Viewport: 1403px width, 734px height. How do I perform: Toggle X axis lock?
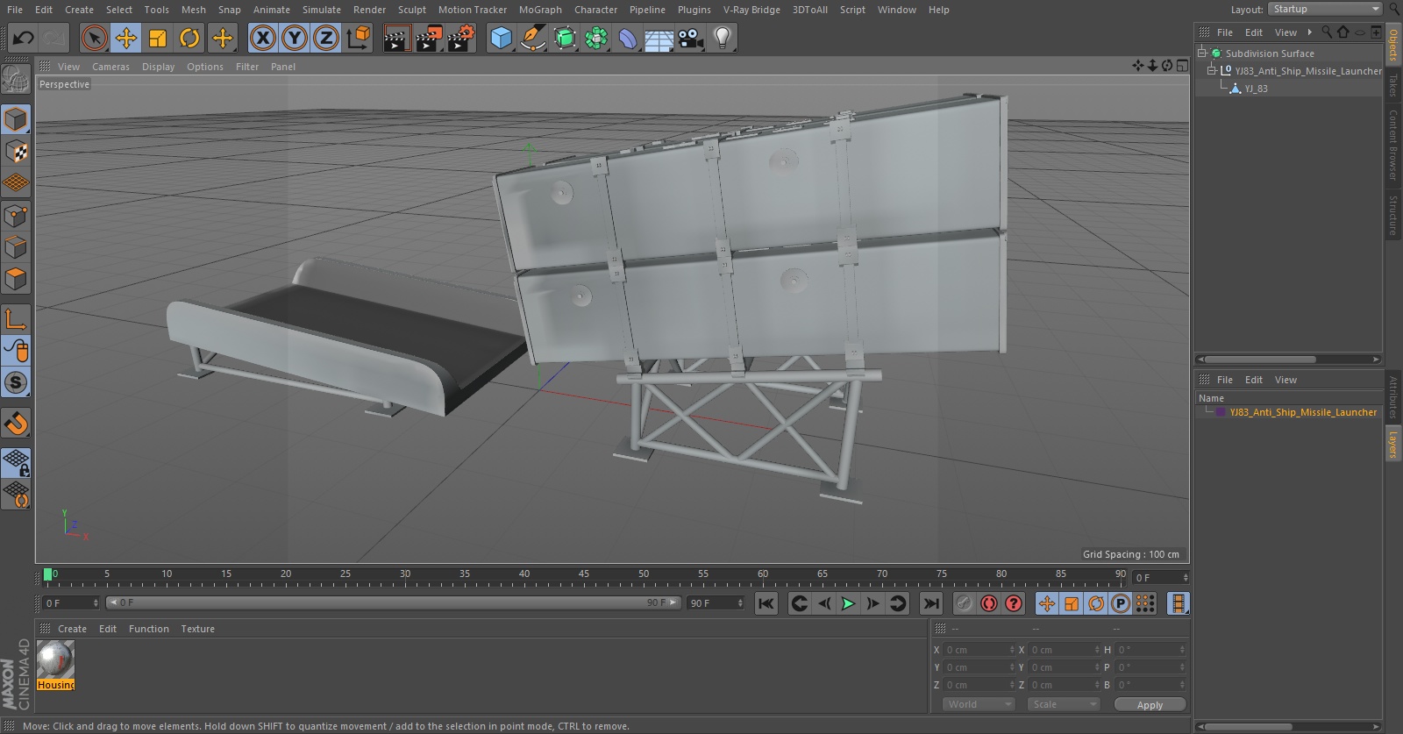coord(262,38)
